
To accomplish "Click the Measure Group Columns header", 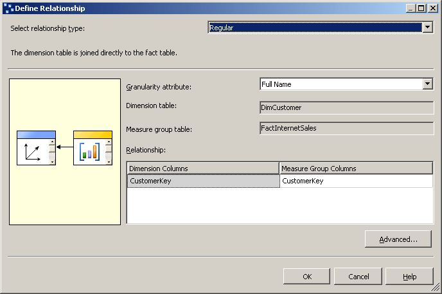I will point(356,169).
